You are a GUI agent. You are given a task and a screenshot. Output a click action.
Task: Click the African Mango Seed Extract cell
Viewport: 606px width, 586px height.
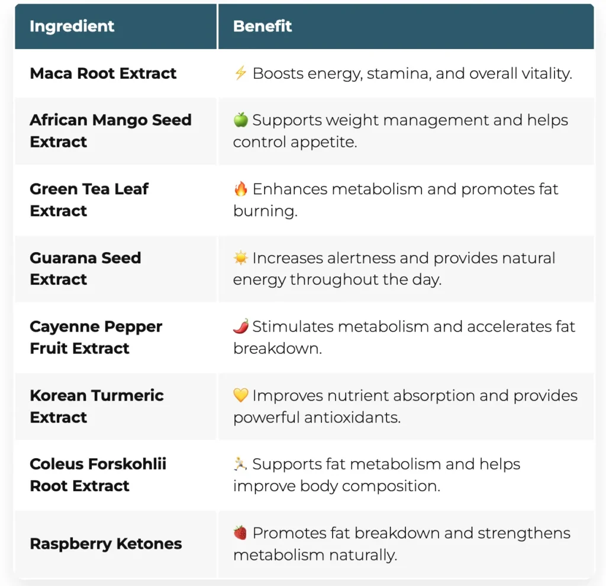[x=111, y=131]
